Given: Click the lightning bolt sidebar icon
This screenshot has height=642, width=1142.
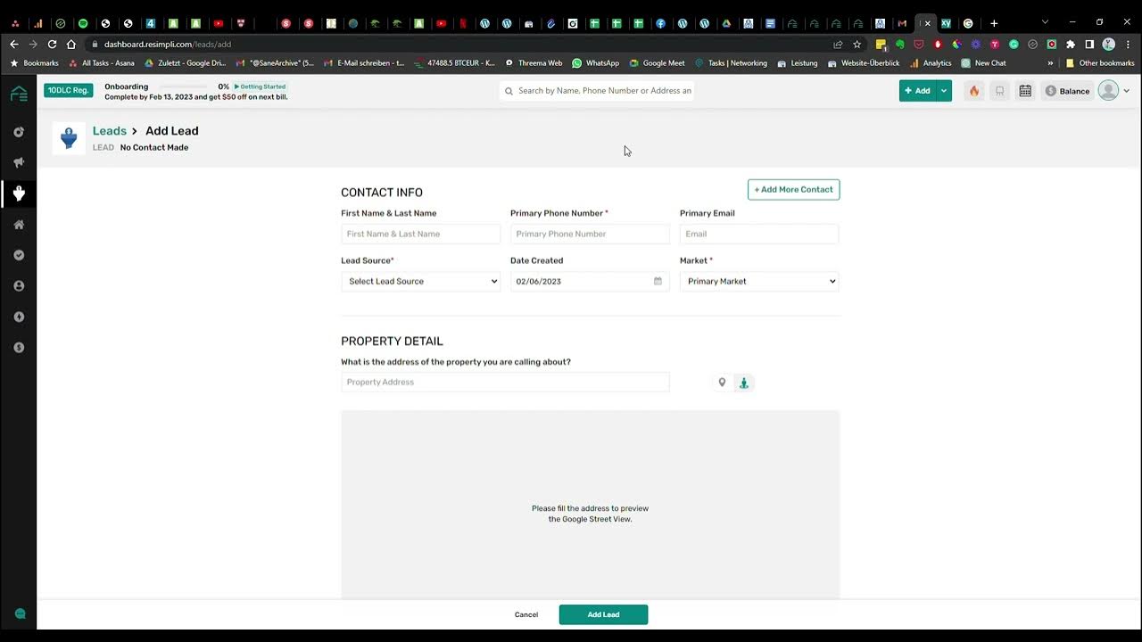Looking at the screenshot, I should tap(19, 317).
